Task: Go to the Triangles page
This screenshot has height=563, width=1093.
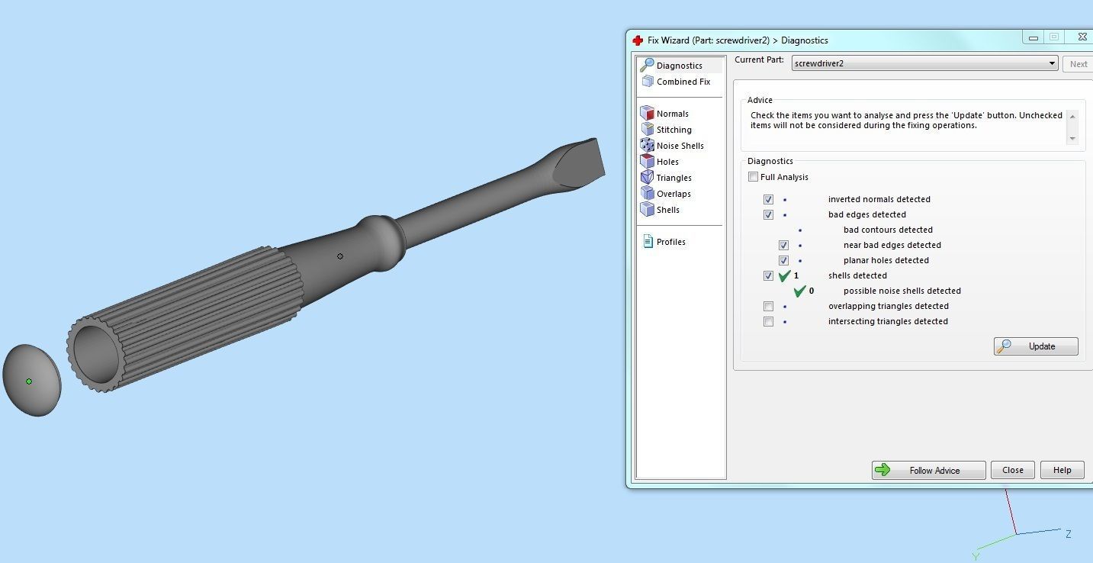Action: click(x=674, y=178)
